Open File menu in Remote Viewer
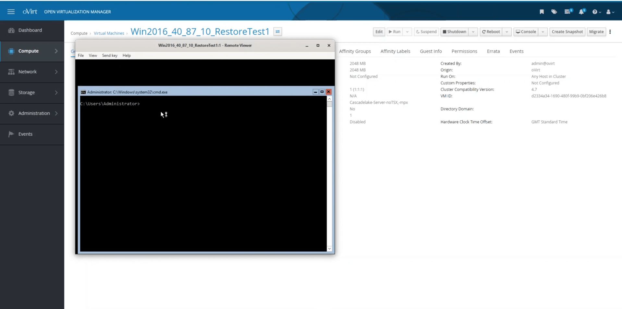 click(81, 56)
